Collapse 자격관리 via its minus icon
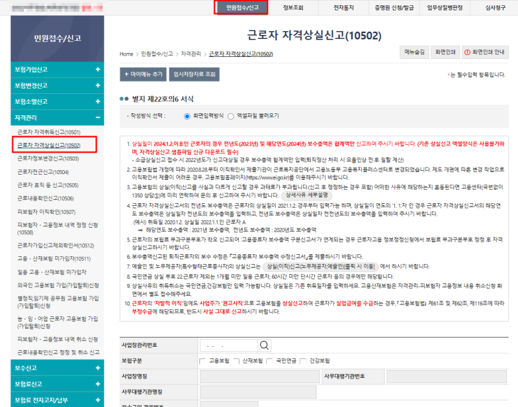 (x=98, y=118)
